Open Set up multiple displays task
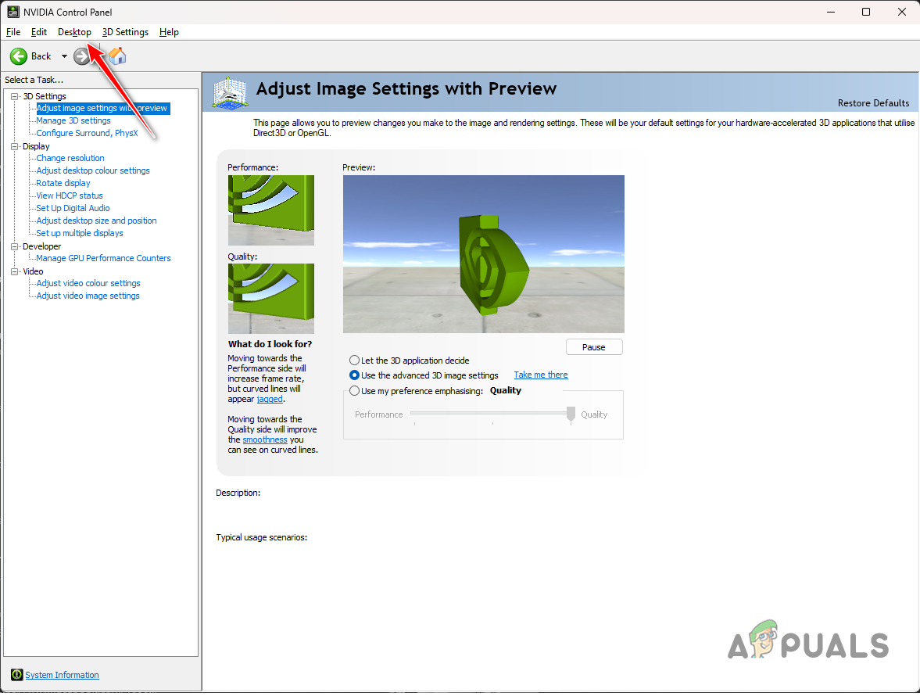 [x=79, y=234]
